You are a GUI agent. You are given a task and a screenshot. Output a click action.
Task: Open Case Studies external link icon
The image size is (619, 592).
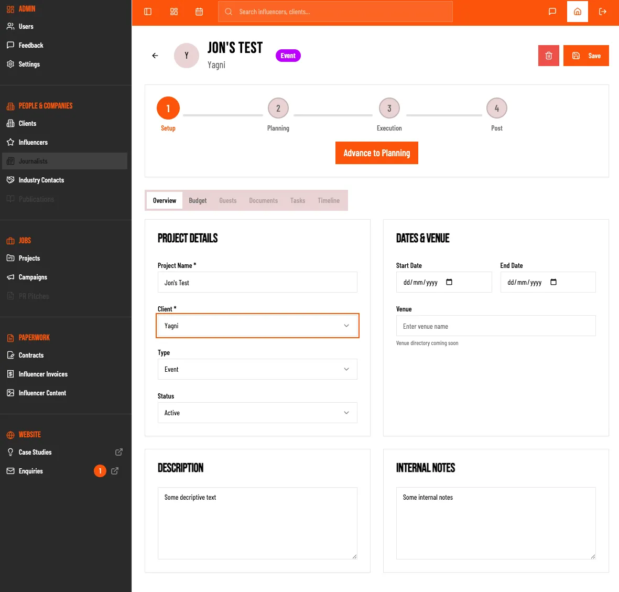click(x=119, y=451)
